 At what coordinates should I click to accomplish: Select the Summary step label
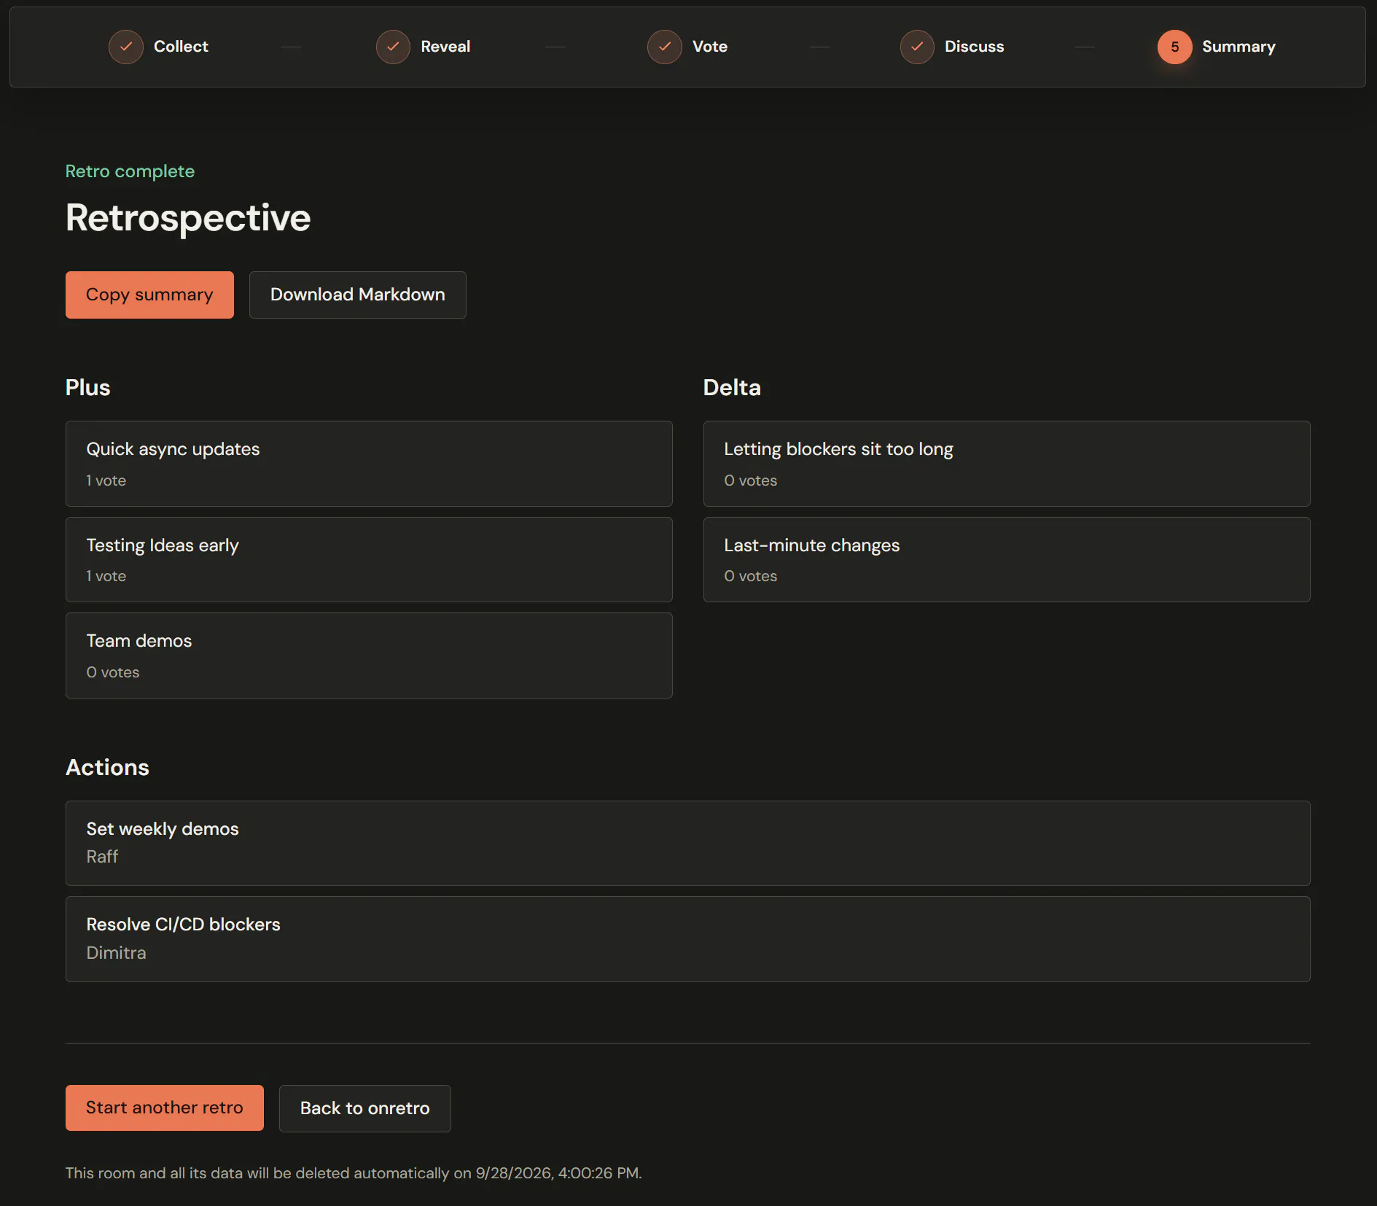(1238, 47)
